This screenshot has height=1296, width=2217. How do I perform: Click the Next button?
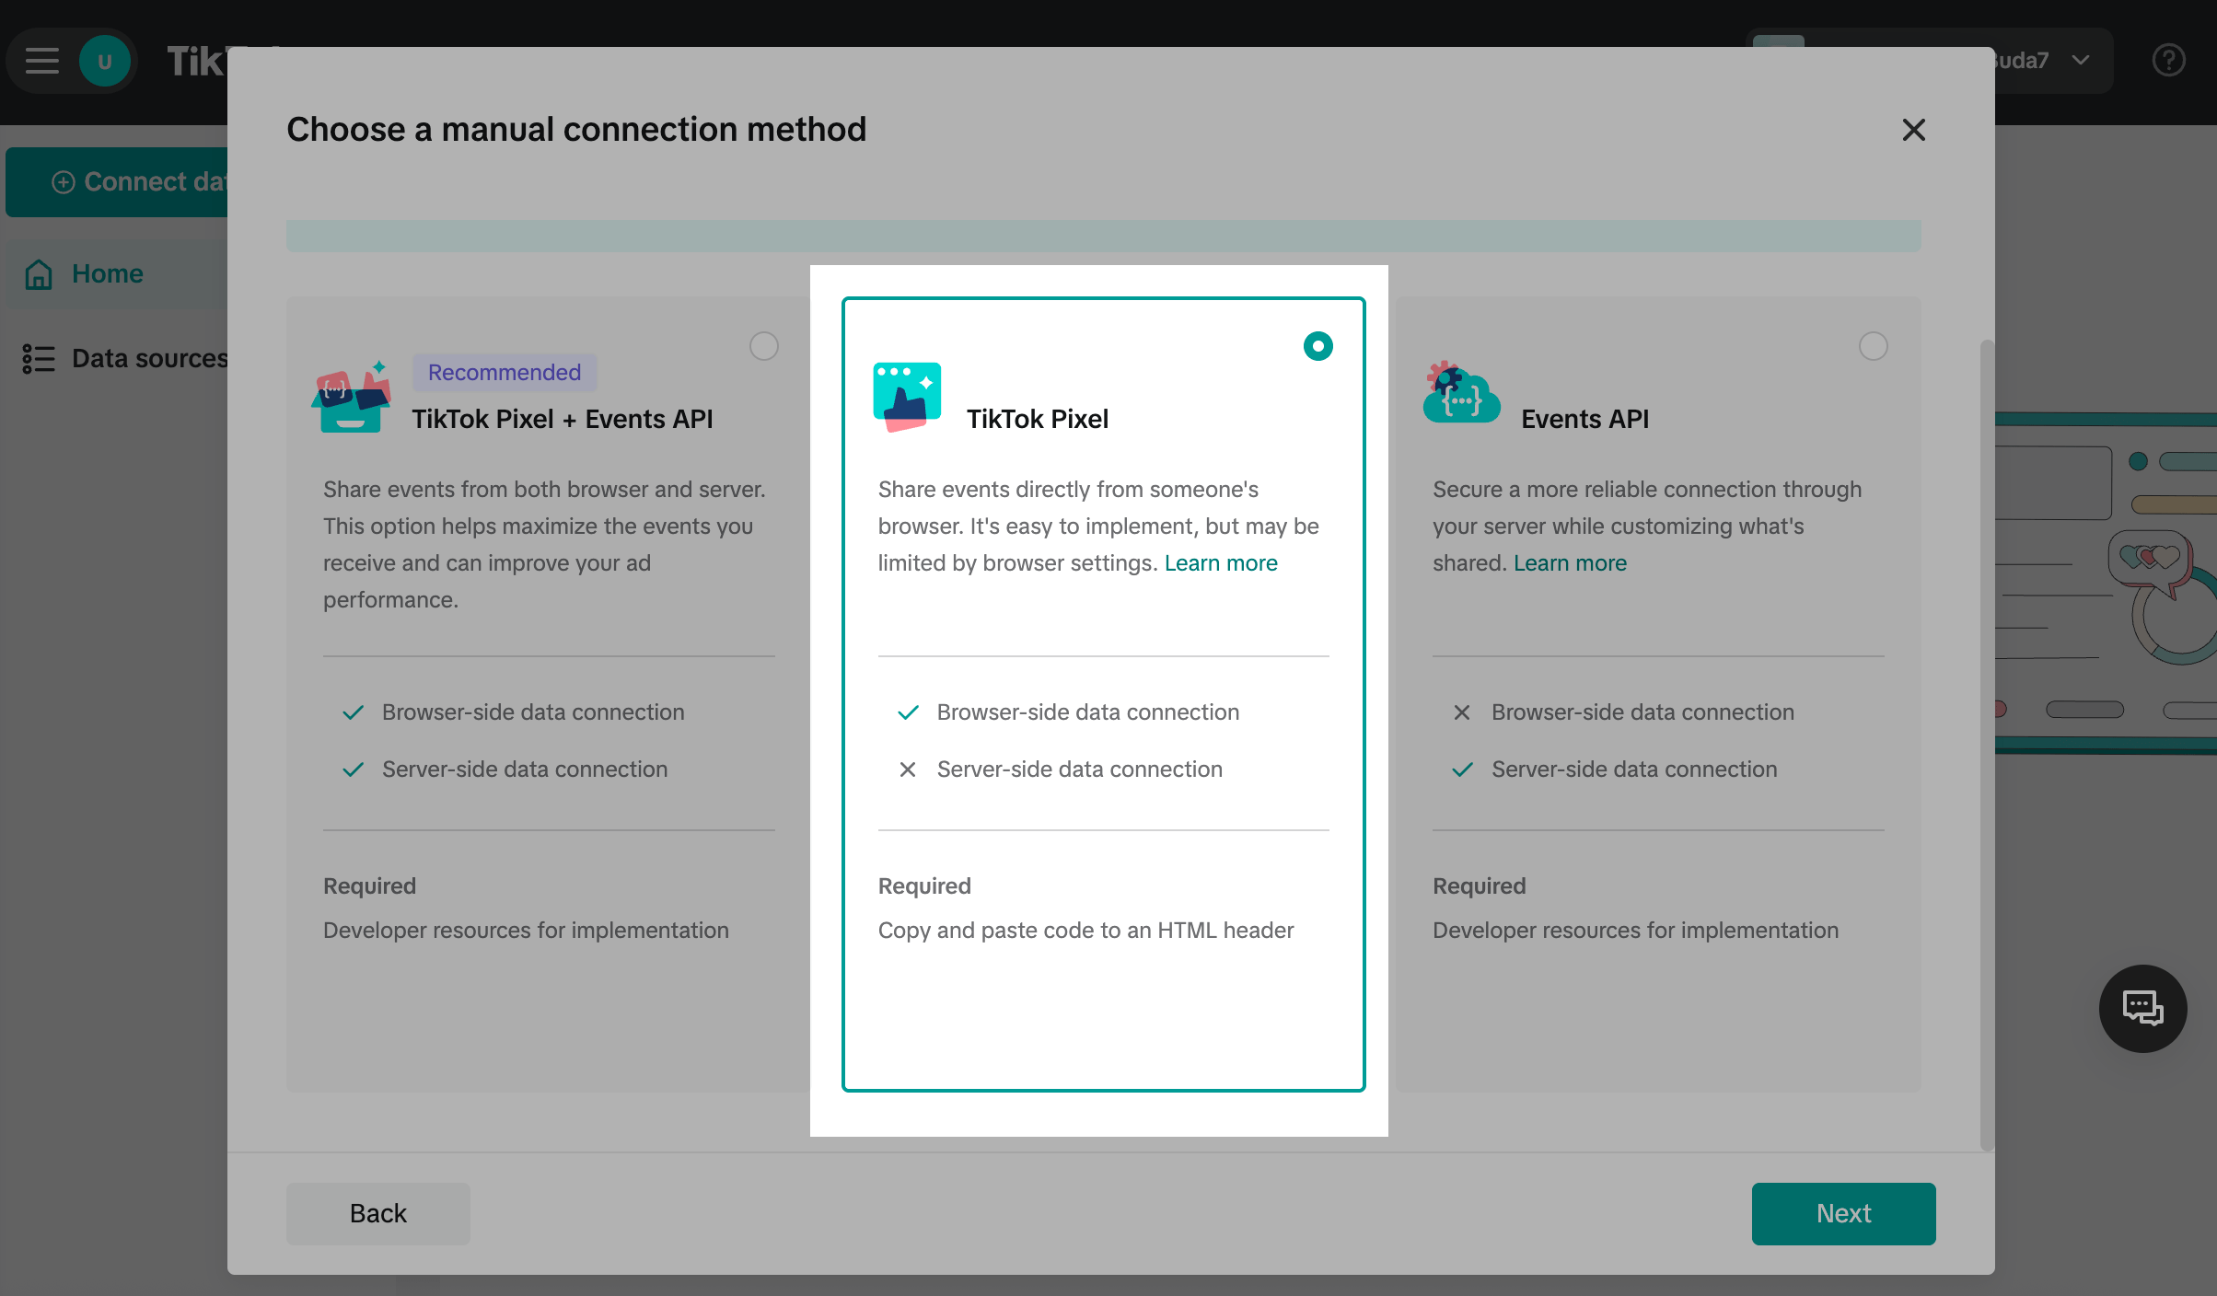click(x=1842, y=1213)
